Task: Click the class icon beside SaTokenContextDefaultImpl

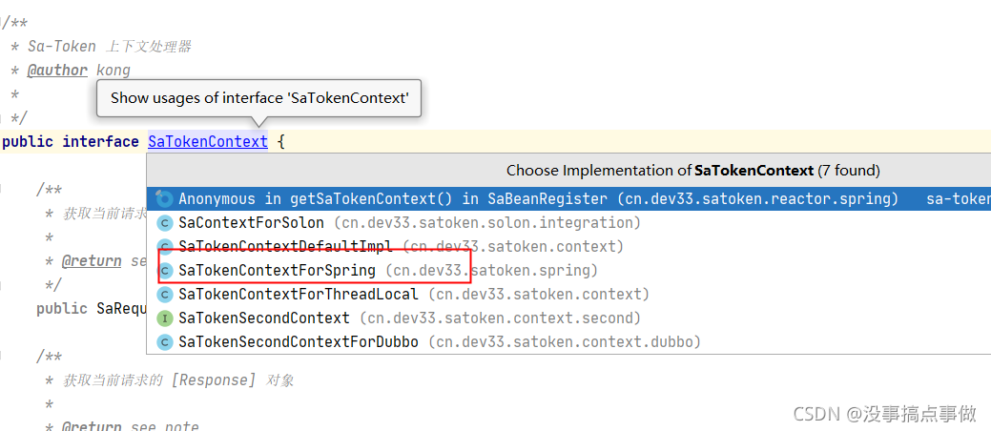Action: (164, 246)
